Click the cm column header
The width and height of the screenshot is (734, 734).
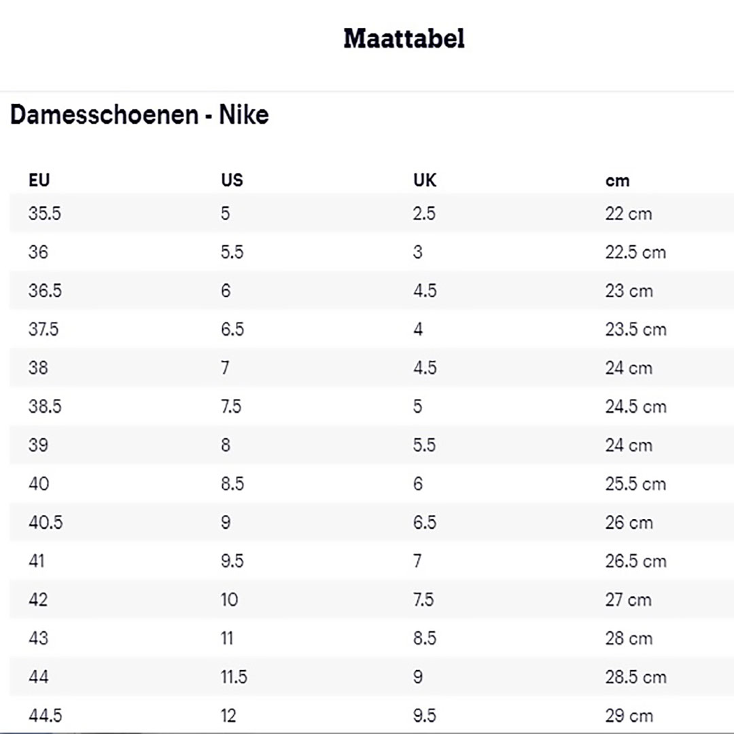point(618,181)
